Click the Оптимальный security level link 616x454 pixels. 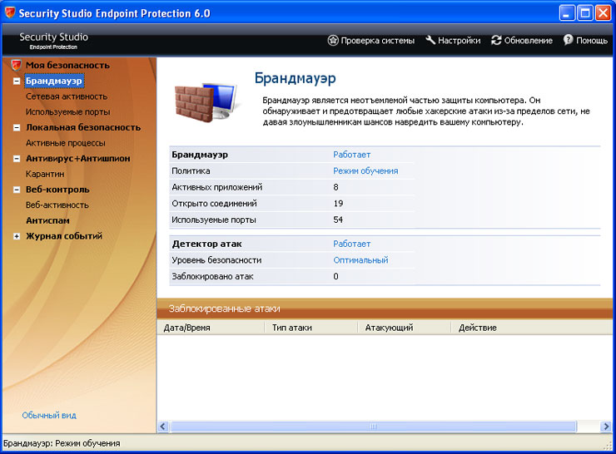tap(360, 260)
